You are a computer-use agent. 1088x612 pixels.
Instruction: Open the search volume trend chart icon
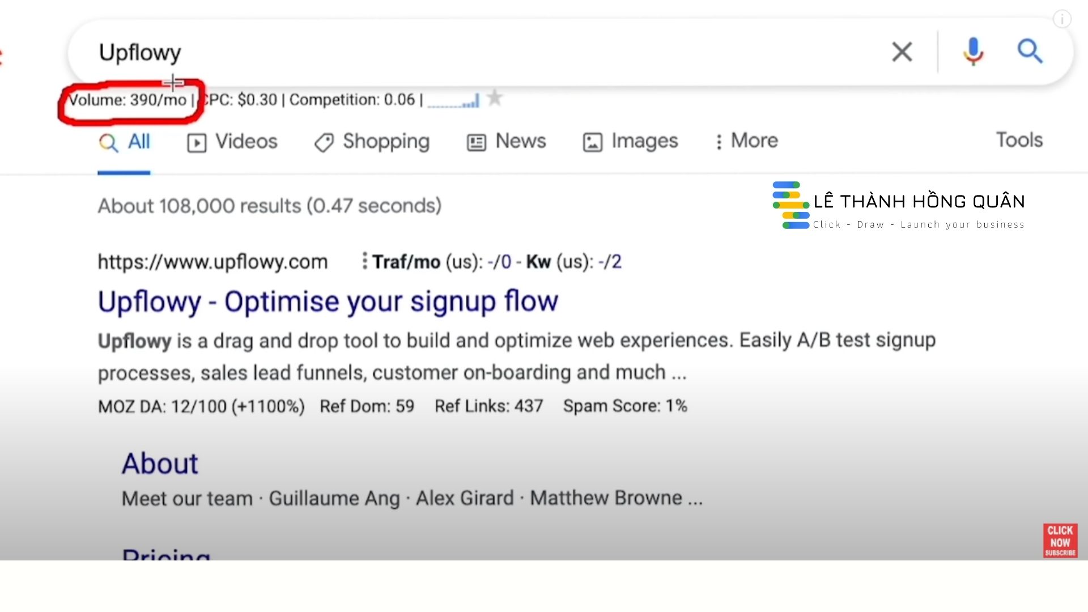click(x=453, y=101)
